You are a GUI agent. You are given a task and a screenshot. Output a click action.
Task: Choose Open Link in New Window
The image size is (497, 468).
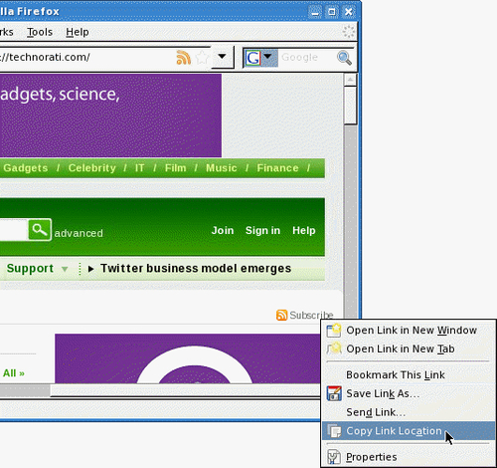click(409, 331)
